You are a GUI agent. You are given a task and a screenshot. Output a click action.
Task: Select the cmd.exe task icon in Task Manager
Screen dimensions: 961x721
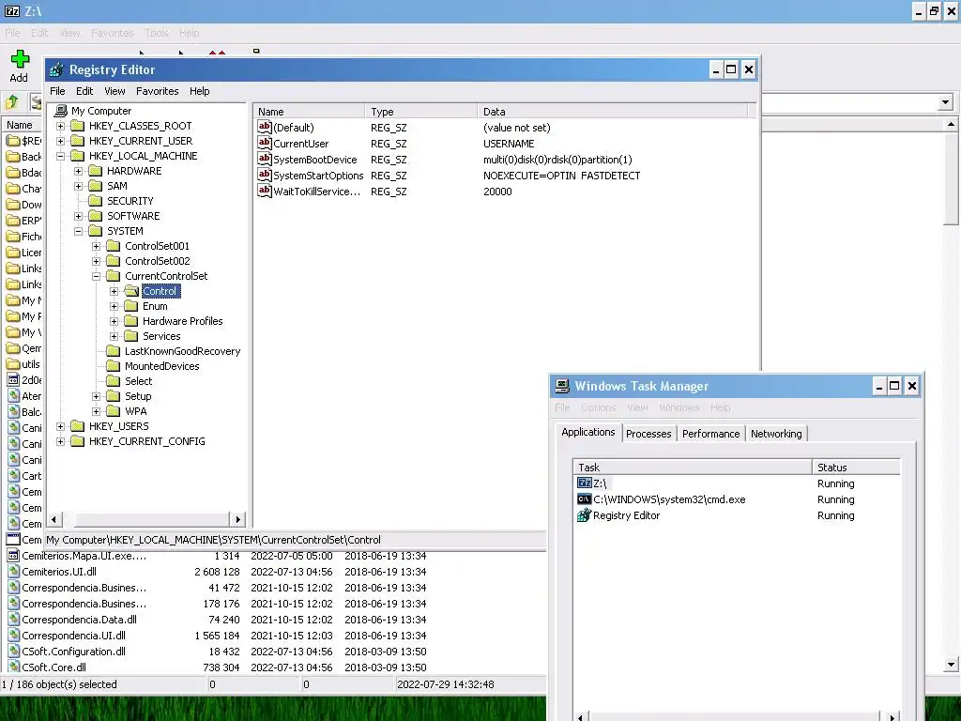pos(585,499)
